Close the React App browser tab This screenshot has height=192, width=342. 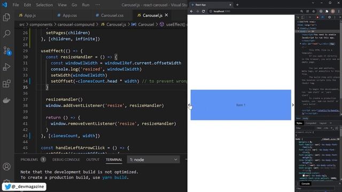click(230, 5)
